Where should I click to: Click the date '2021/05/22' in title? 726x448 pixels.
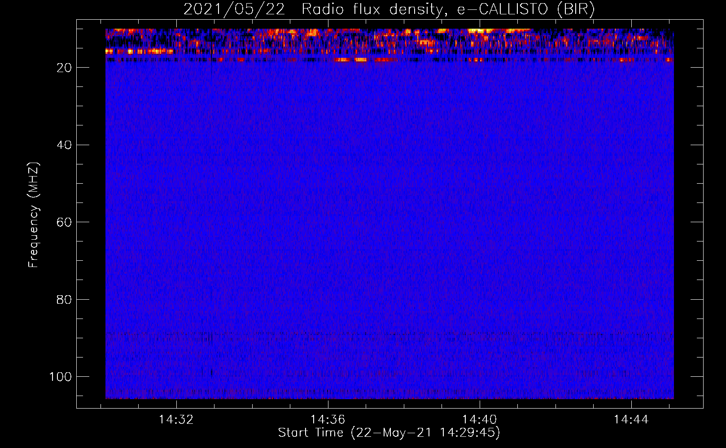pos(234,9)
